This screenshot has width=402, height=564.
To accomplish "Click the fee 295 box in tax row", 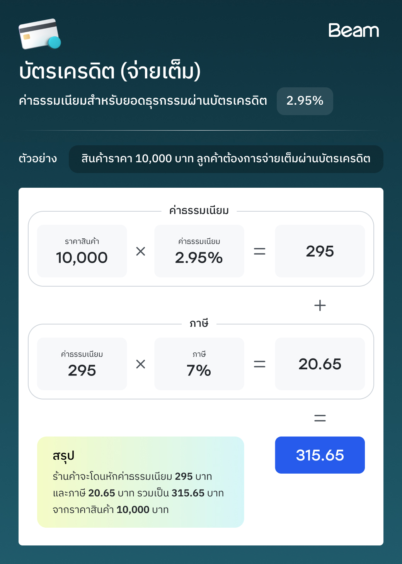I will click(x=82, y=364).
